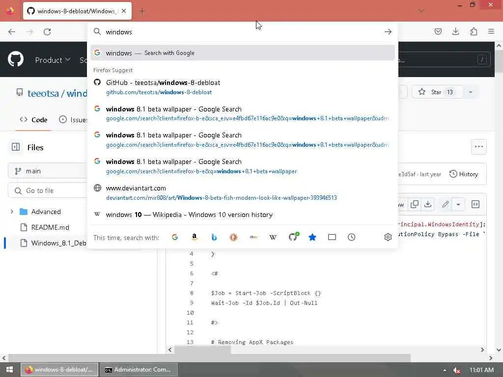
Task: Star the repository
Action: (x=437, y=92)
